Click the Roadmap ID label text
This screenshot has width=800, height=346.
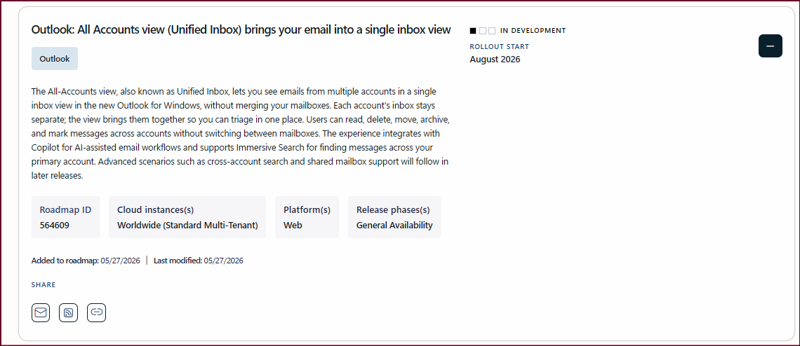pyautogui.click(x=65, y=210)
